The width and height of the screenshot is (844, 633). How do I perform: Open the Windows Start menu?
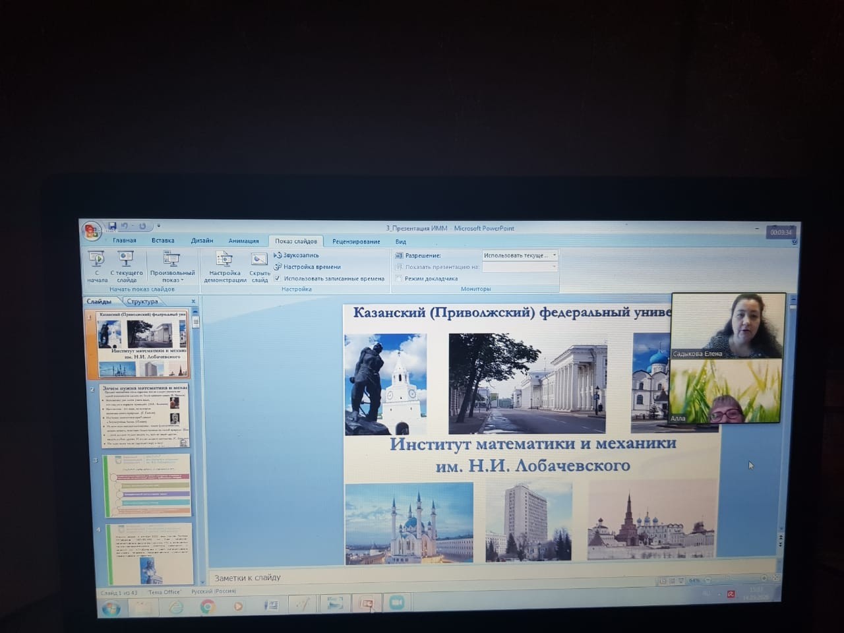click(111, 607)
